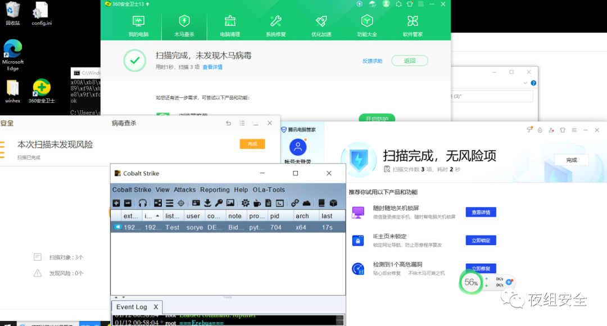Click the user avatar in 360 title bar
Screen dimensions: 607x326
(x=386, y=4)
